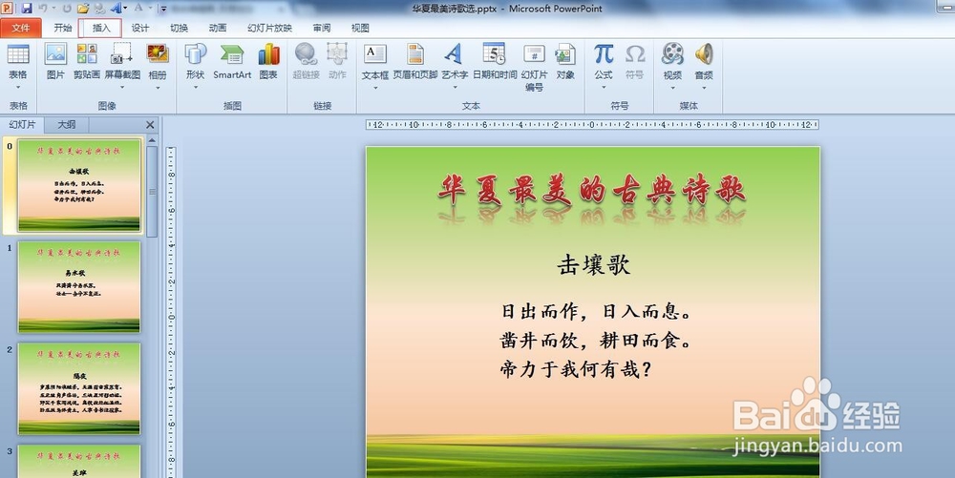
Task: Open the 形状 shapes gallery dropdown
Action: [x=196, y=88]
